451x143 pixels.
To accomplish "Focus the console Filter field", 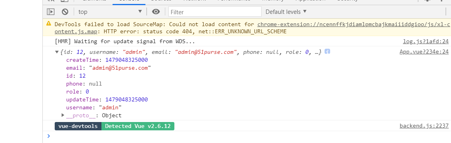I will coord(215,12).
